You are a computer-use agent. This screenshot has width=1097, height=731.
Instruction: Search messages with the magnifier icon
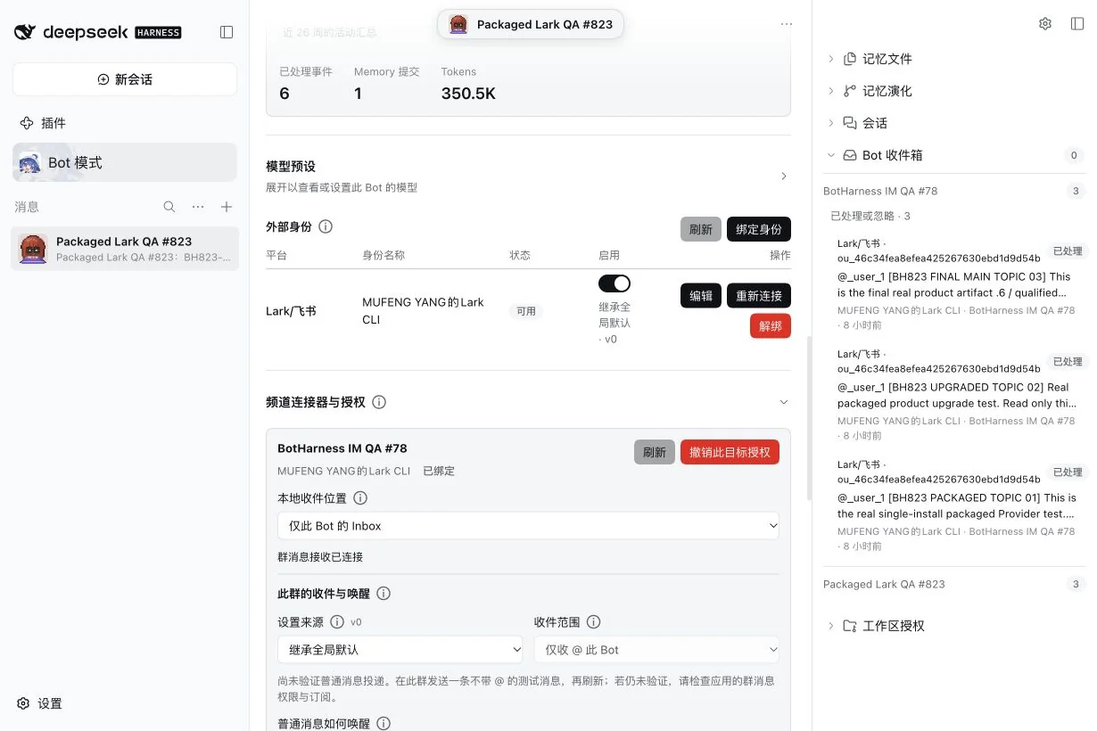click(169, 207)
